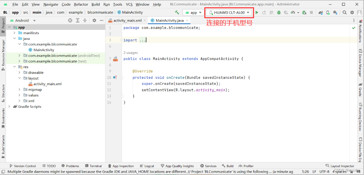Select activity_main.xml in the layout folder
The image size is (364, 175).
coord(48,84)
